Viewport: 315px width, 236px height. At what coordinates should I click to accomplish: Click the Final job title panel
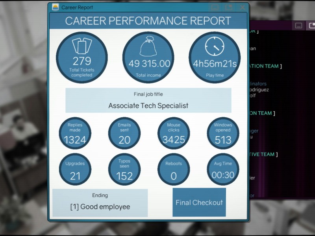[x=148, y=100]
